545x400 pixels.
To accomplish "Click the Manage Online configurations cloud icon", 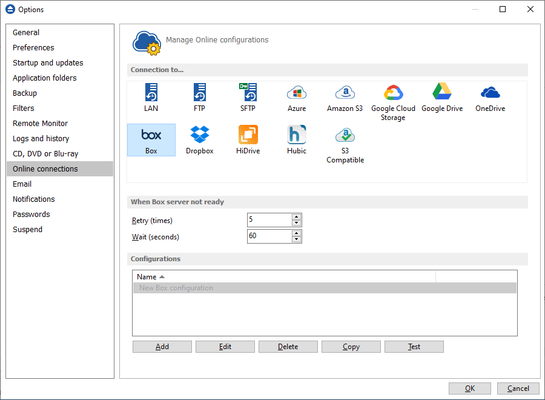I will (x=147, y=43).
